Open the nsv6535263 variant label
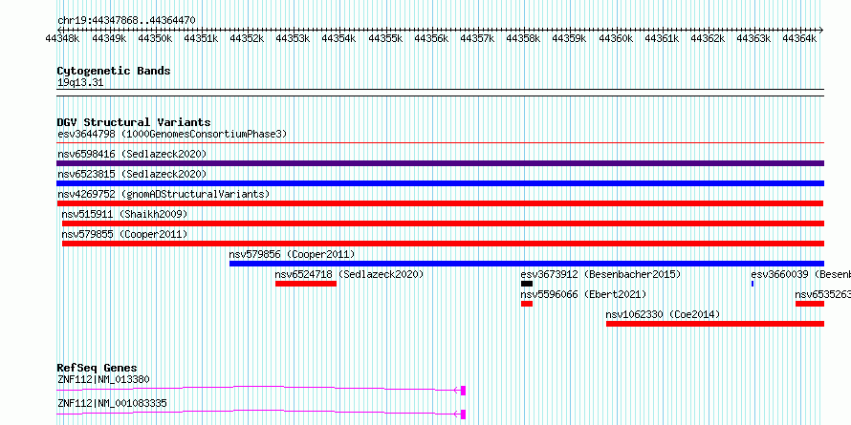 [x=822, y=294]
